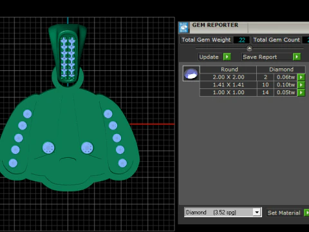
Task: Select the round gem thumbnail icon
Action: click(x=191, y=73)
